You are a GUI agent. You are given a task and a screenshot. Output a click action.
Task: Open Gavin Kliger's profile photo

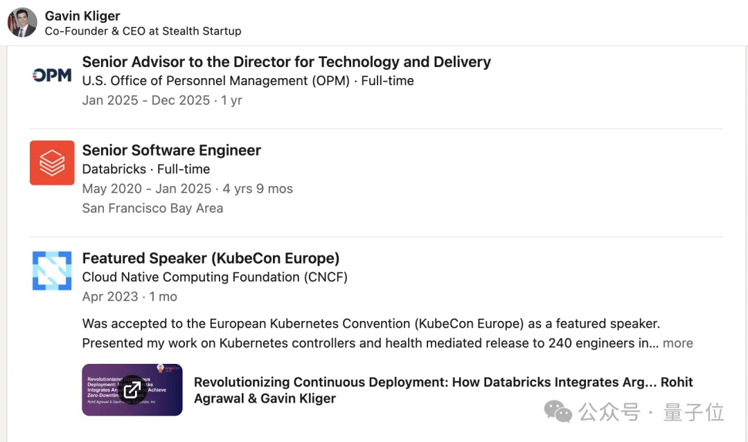point(22,22)
